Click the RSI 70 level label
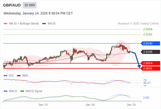161x109 pixels. coord(145,80)
